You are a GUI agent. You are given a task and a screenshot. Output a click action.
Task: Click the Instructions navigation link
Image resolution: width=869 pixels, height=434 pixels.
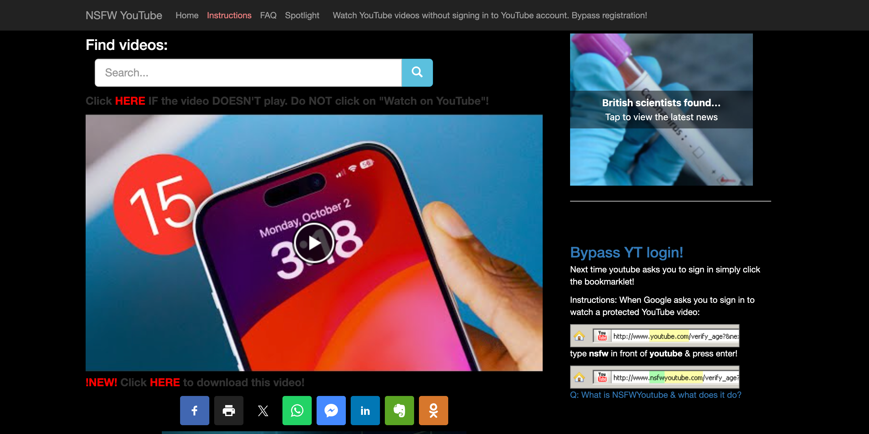tap(229, 15)
